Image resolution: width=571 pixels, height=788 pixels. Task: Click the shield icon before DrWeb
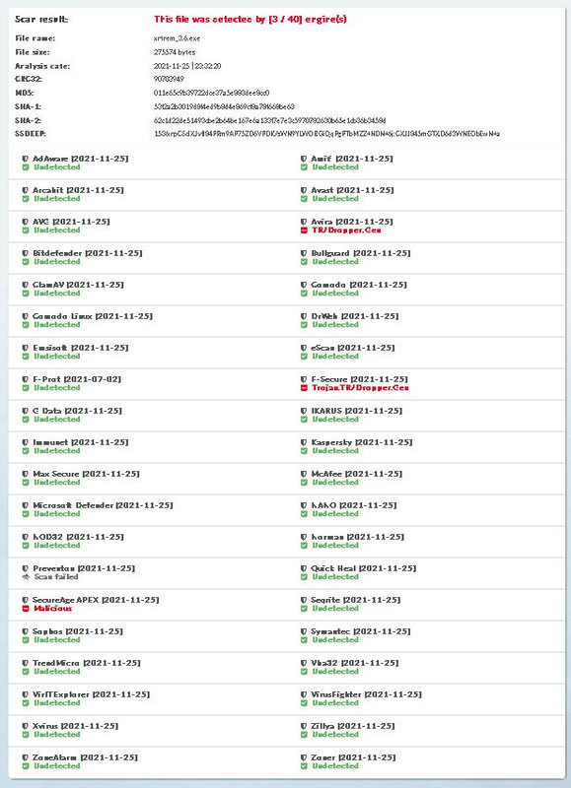click(304, 316)
